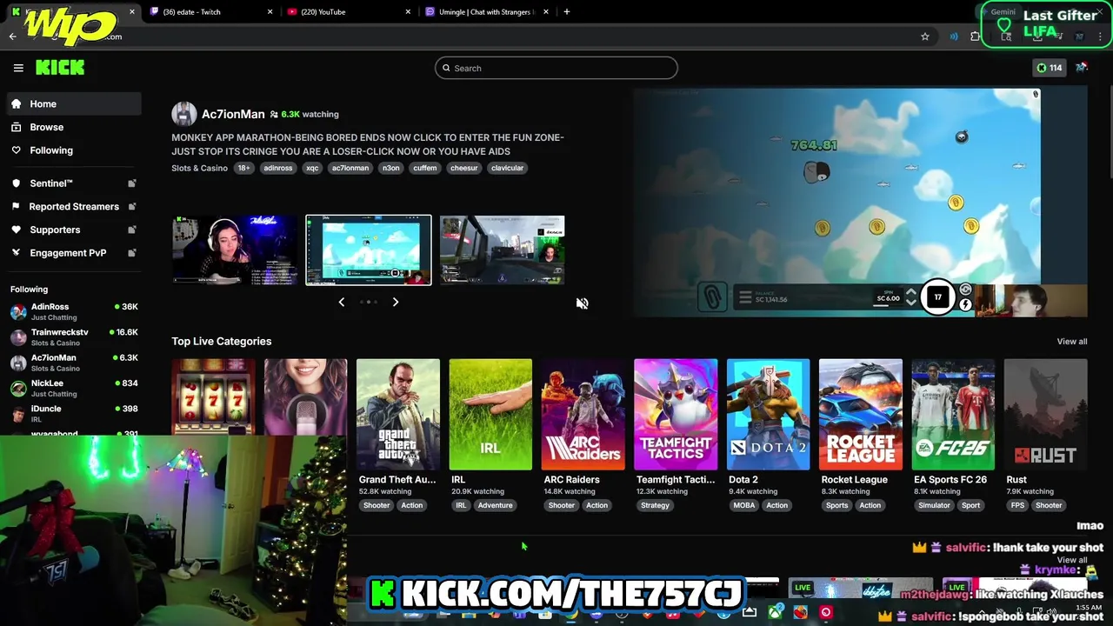The width and height of the screenshot is (1113, 626).
Task: Open iDuncle in the Following list
Action: [x=74, y=413]
